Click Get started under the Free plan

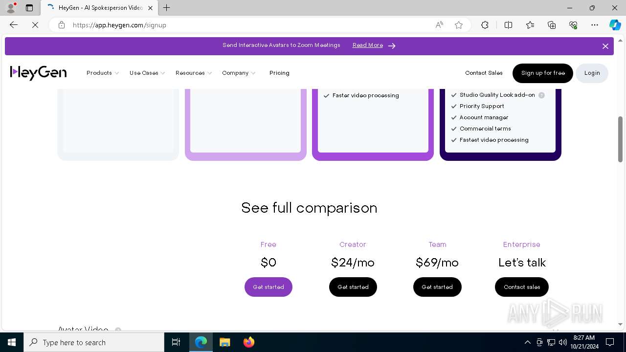(x=268, y=287)
